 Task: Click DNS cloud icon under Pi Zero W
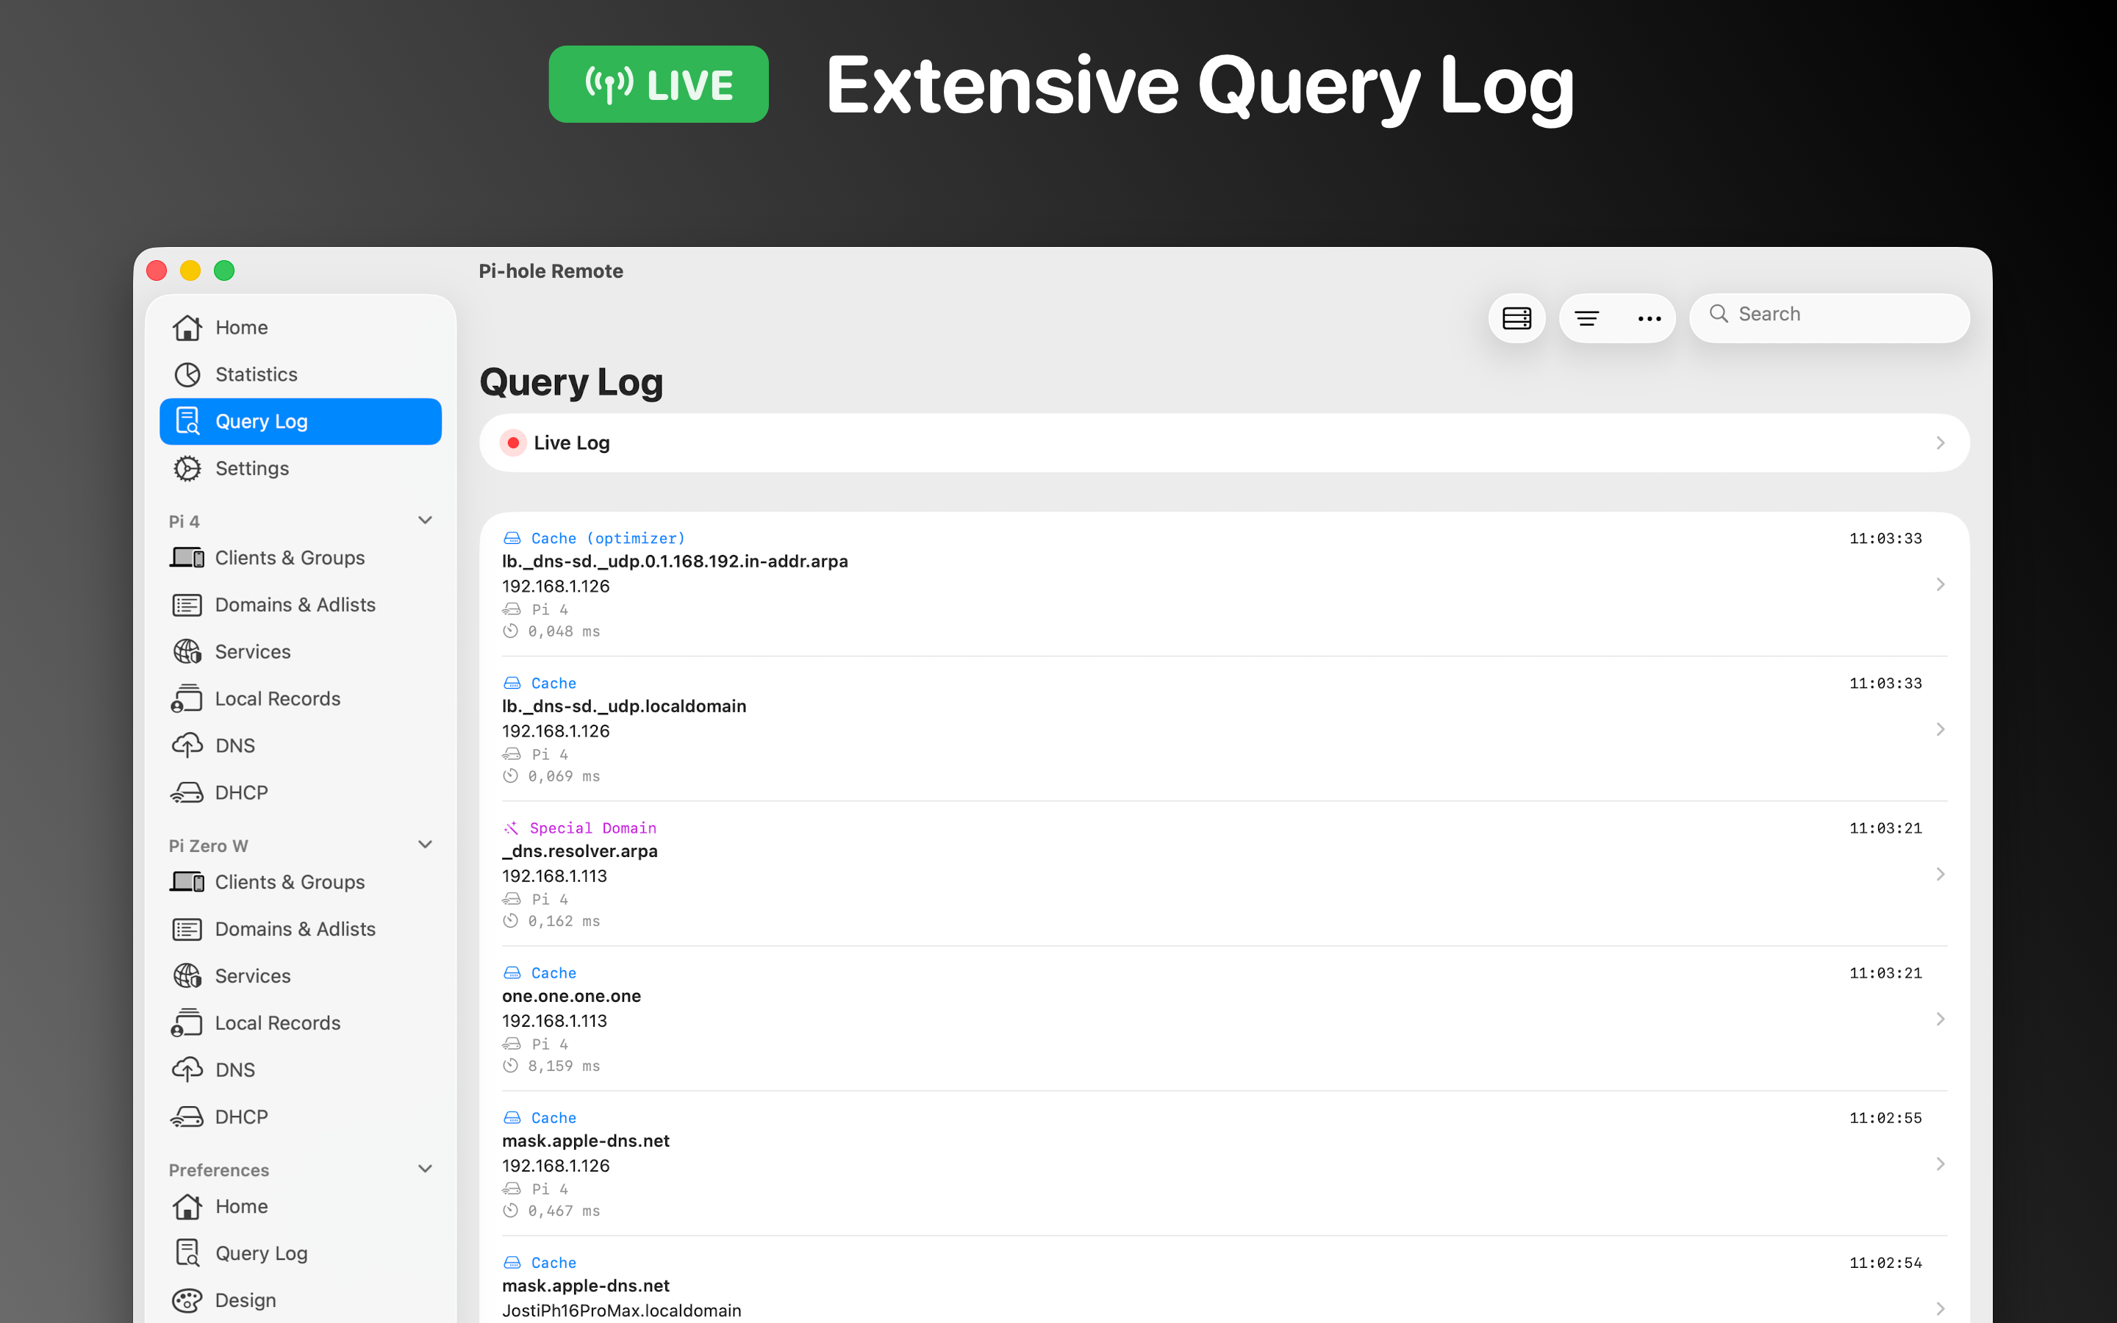187,1070
